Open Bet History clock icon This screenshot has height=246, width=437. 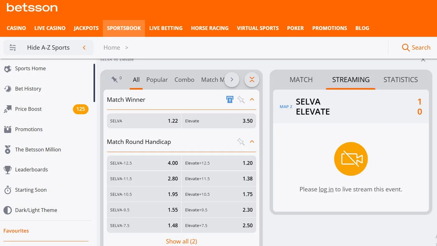tap(7, 89)
